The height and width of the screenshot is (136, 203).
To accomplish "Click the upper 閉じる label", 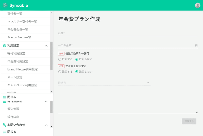I will tap(12, 97).
